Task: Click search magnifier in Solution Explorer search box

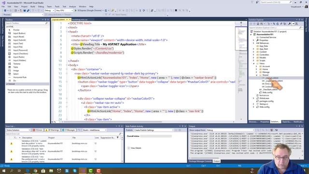Action: point(300,28)
